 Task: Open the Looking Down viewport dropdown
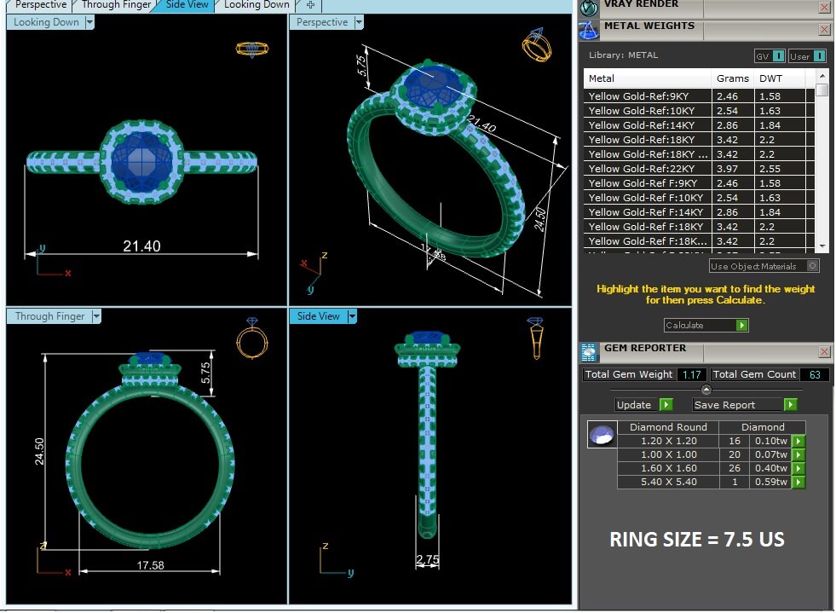tap(89, 23)
